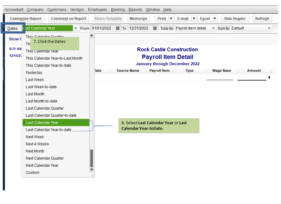Viewport: 281px width, 204px height.
Task: Click the Wage Base column header
Action: tap(221, 70)
